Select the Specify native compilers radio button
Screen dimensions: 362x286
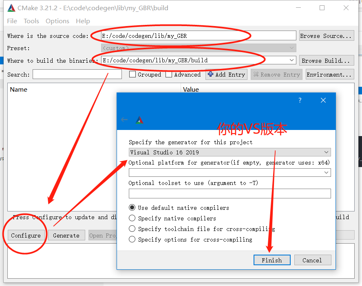click(132, 218)
